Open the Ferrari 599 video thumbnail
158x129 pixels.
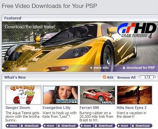(98, 95)
